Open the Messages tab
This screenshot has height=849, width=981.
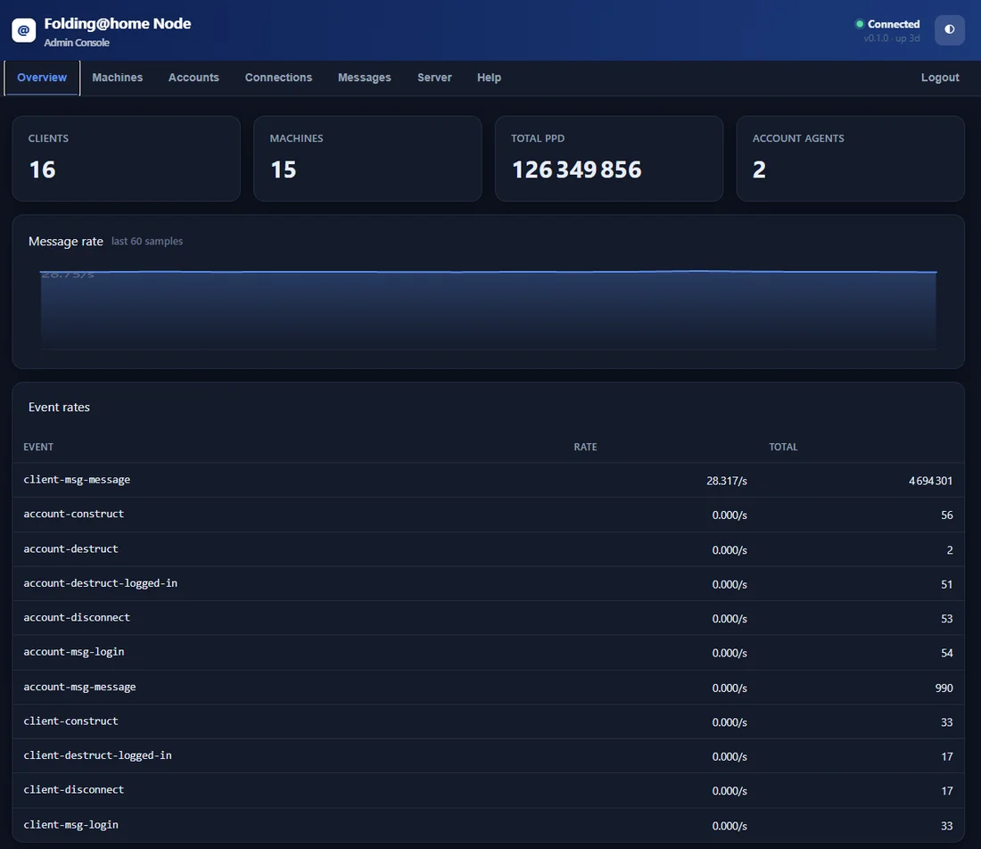[x=364, y=78]
